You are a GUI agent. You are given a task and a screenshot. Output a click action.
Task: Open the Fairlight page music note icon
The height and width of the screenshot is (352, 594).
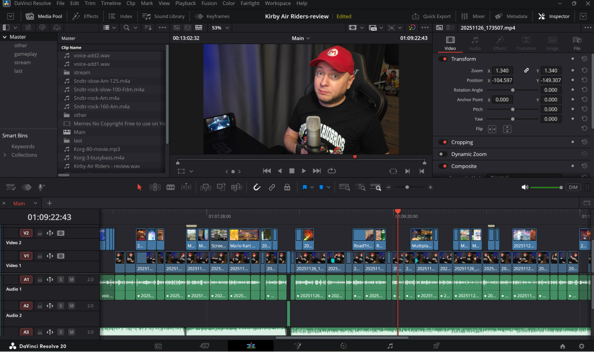[390, 346]
